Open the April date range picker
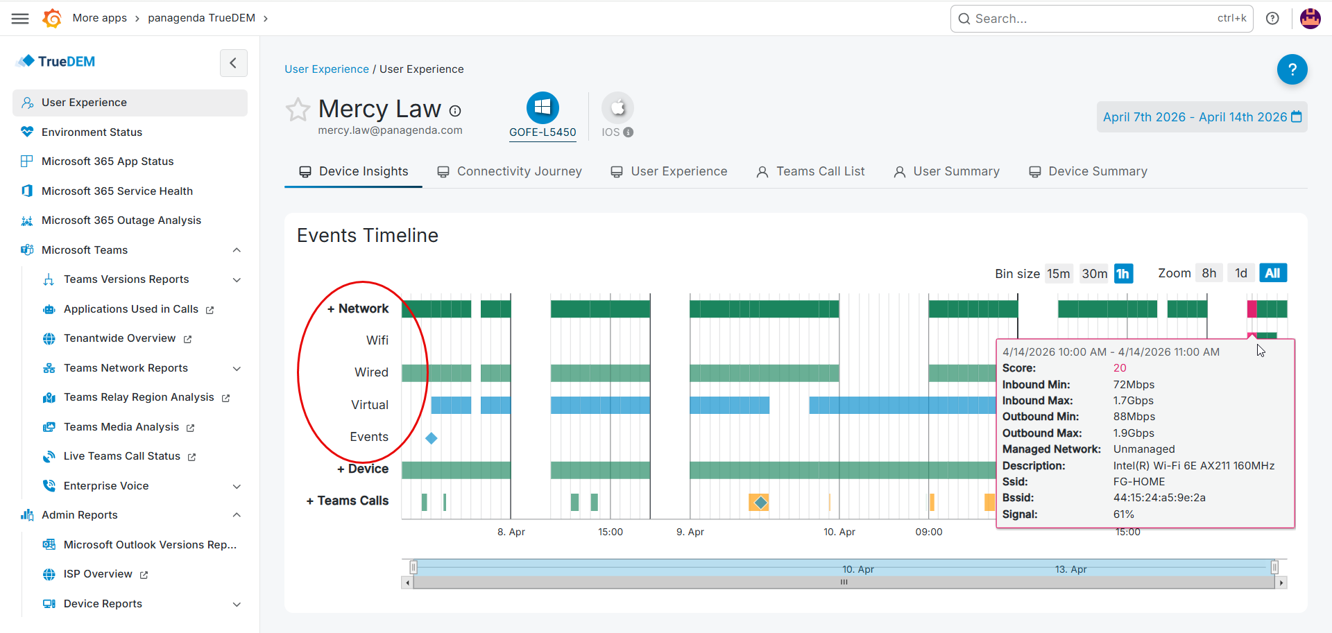Screen dimensions: 1332x633 click(x=1202, y=117)
